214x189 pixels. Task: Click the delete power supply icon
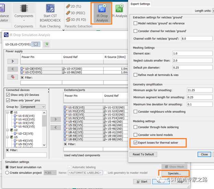click(x=13, y=77)
